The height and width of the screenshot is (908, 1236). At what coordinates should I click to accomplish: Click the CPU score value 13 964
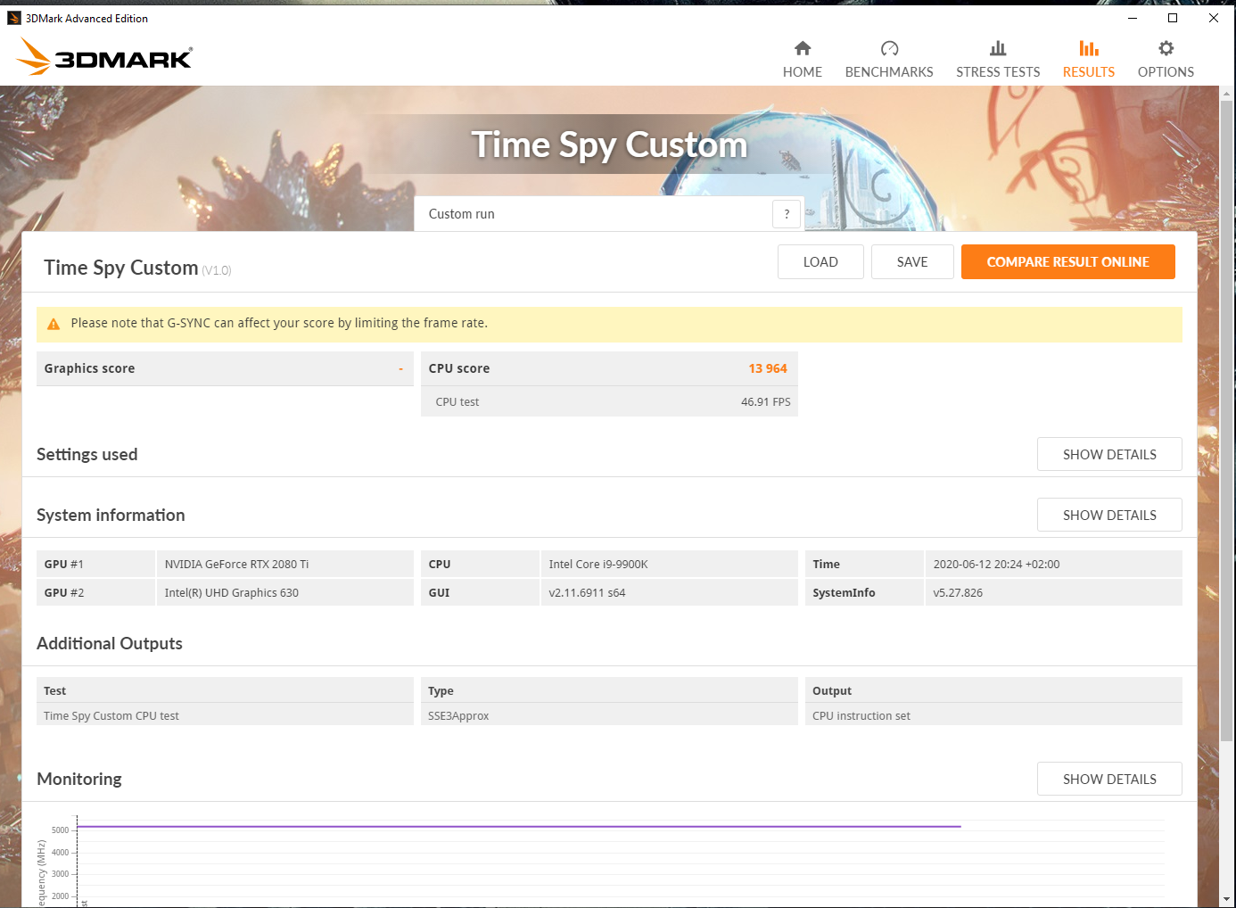pos(768,368)
